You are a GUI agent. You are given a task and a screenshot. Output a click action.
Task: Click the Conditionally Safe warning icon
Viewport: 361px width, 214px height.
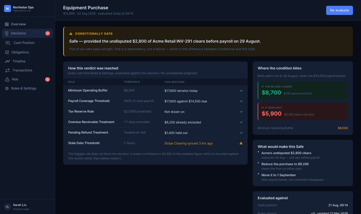71,34
